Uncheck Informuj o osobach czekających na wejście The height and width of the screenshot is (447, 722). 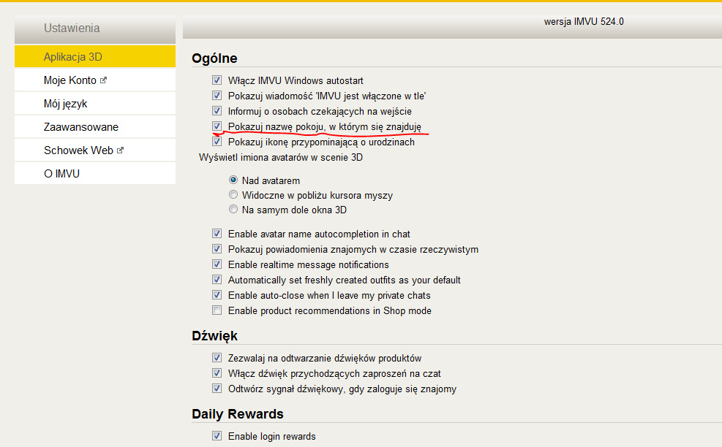(217, 111)
